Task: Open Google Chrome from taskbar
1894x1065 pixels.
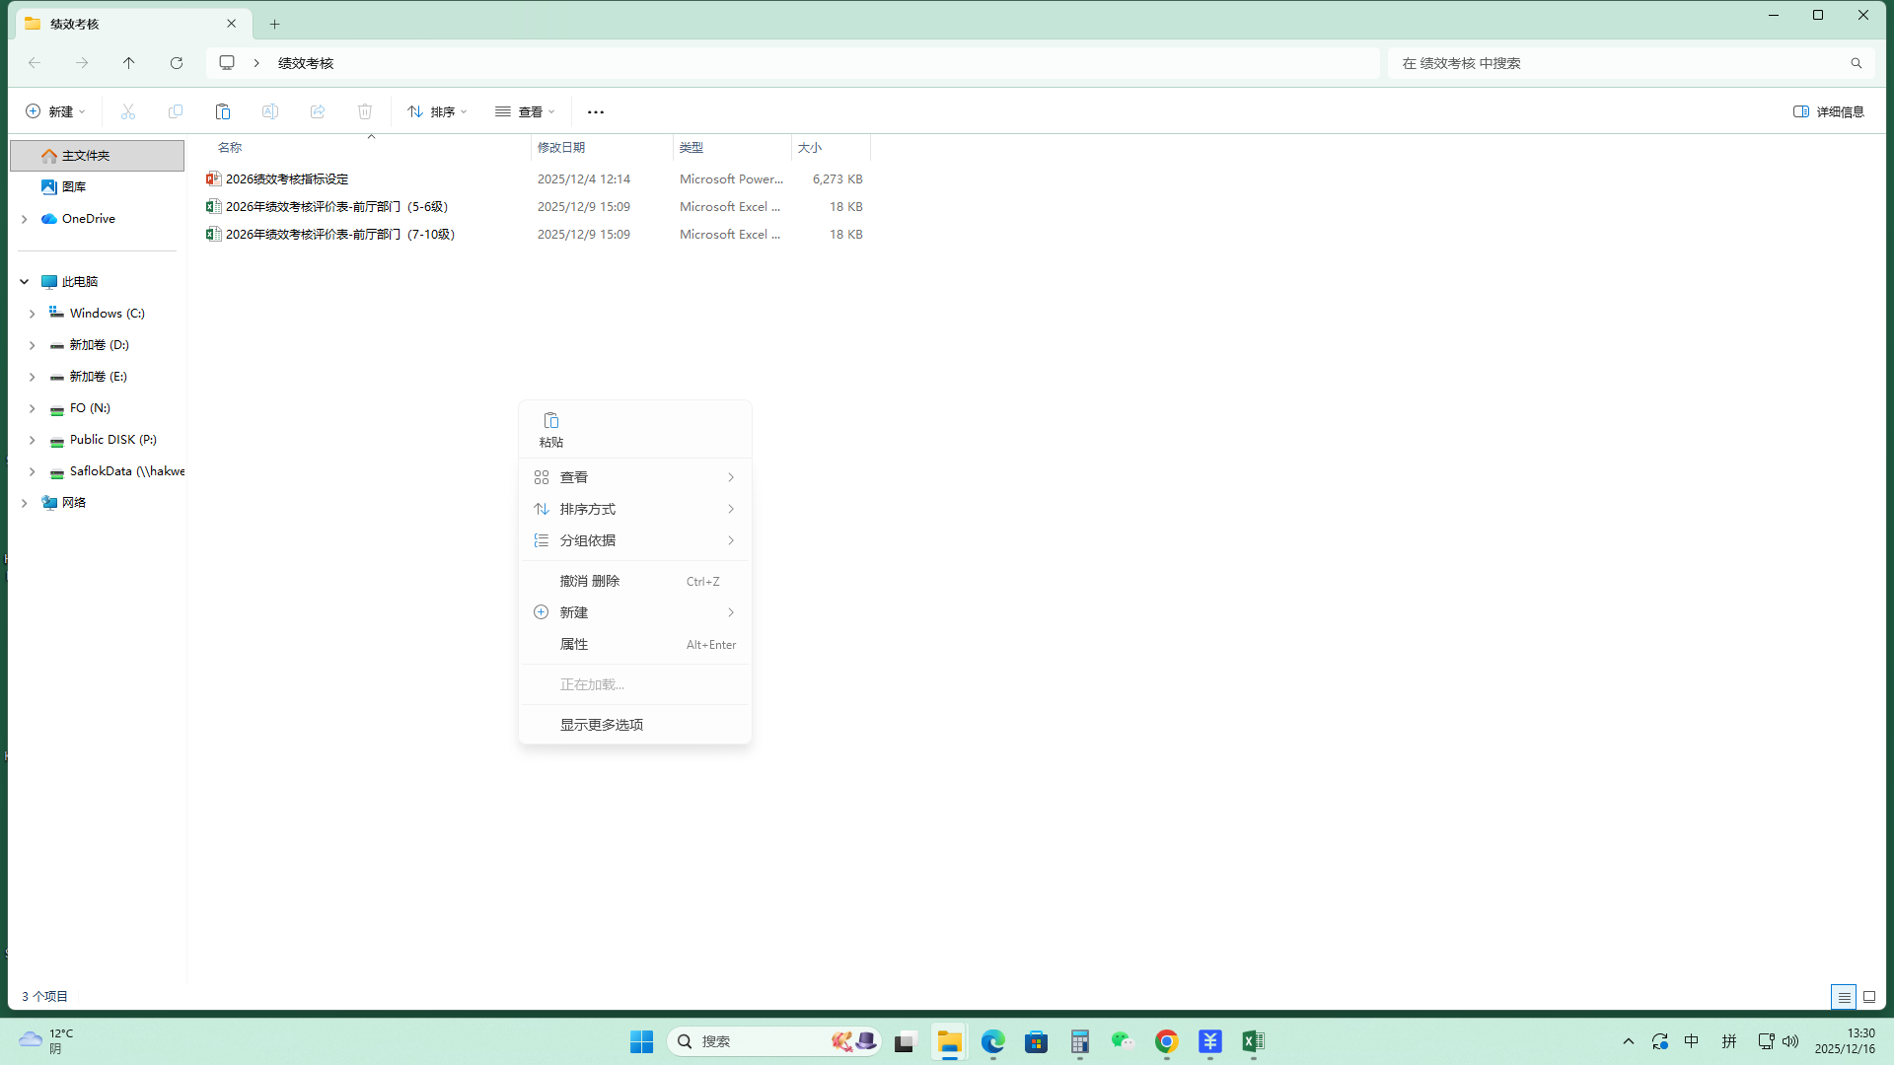Action: [x=1166, y=1041]
